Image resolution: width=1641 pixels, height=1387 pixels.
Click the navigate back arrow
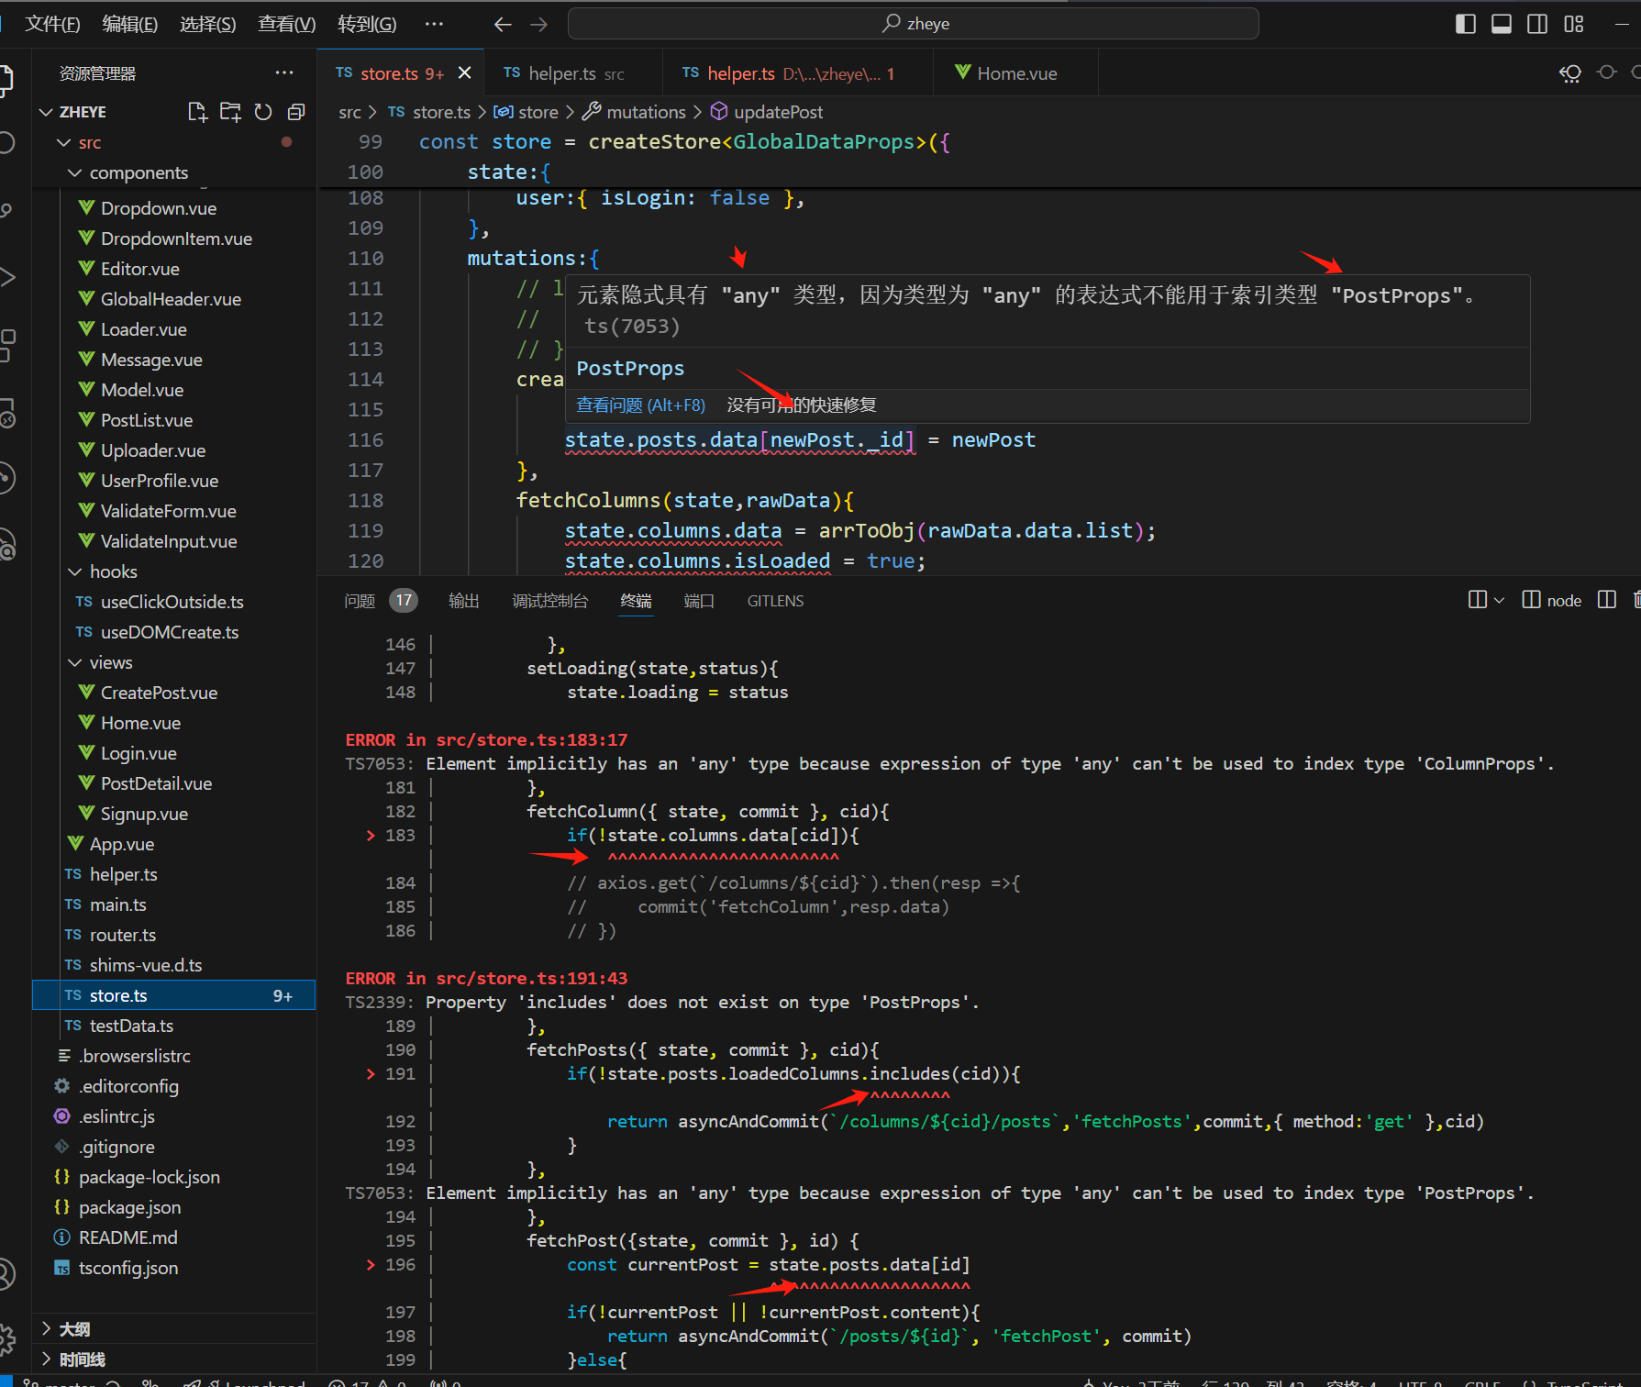[503, 24]
